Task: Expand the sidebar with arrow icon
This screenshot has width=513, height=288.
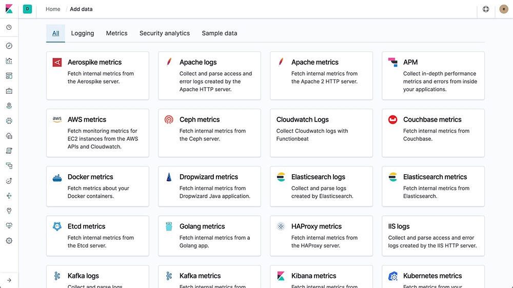Action: pyautogui.click(x=9, y=280)
